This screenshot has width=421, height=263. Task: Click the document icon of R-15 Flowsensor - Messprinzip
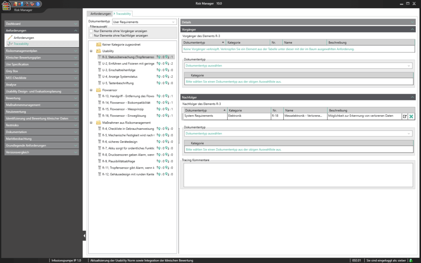(99, 109)
